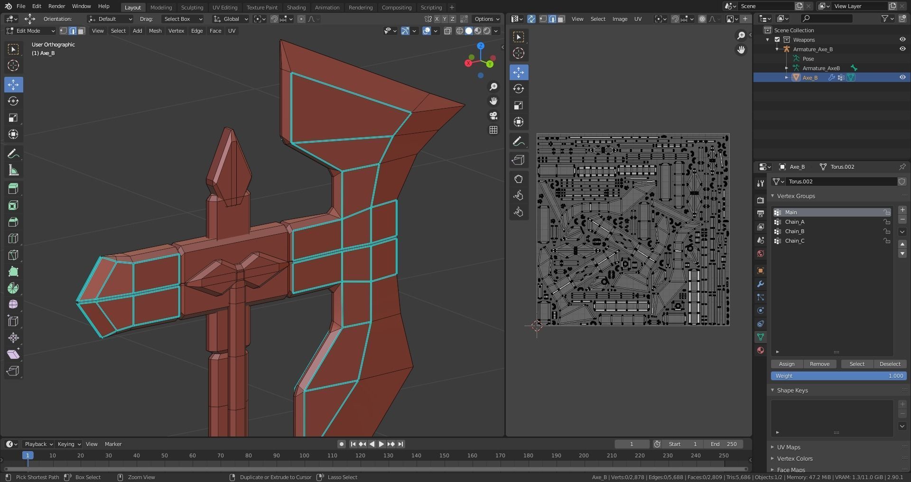This screenshot has height=482, width=911.
Task: Select the Grab tool in UV editor toolbar
Action: 519,179
